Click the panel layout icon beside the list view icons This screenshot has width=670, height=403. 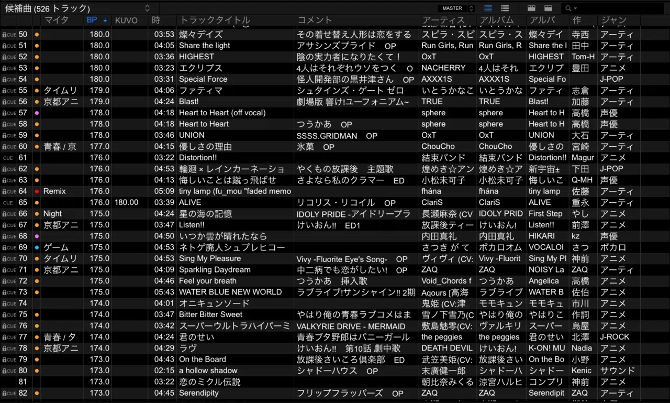[531, 8]
